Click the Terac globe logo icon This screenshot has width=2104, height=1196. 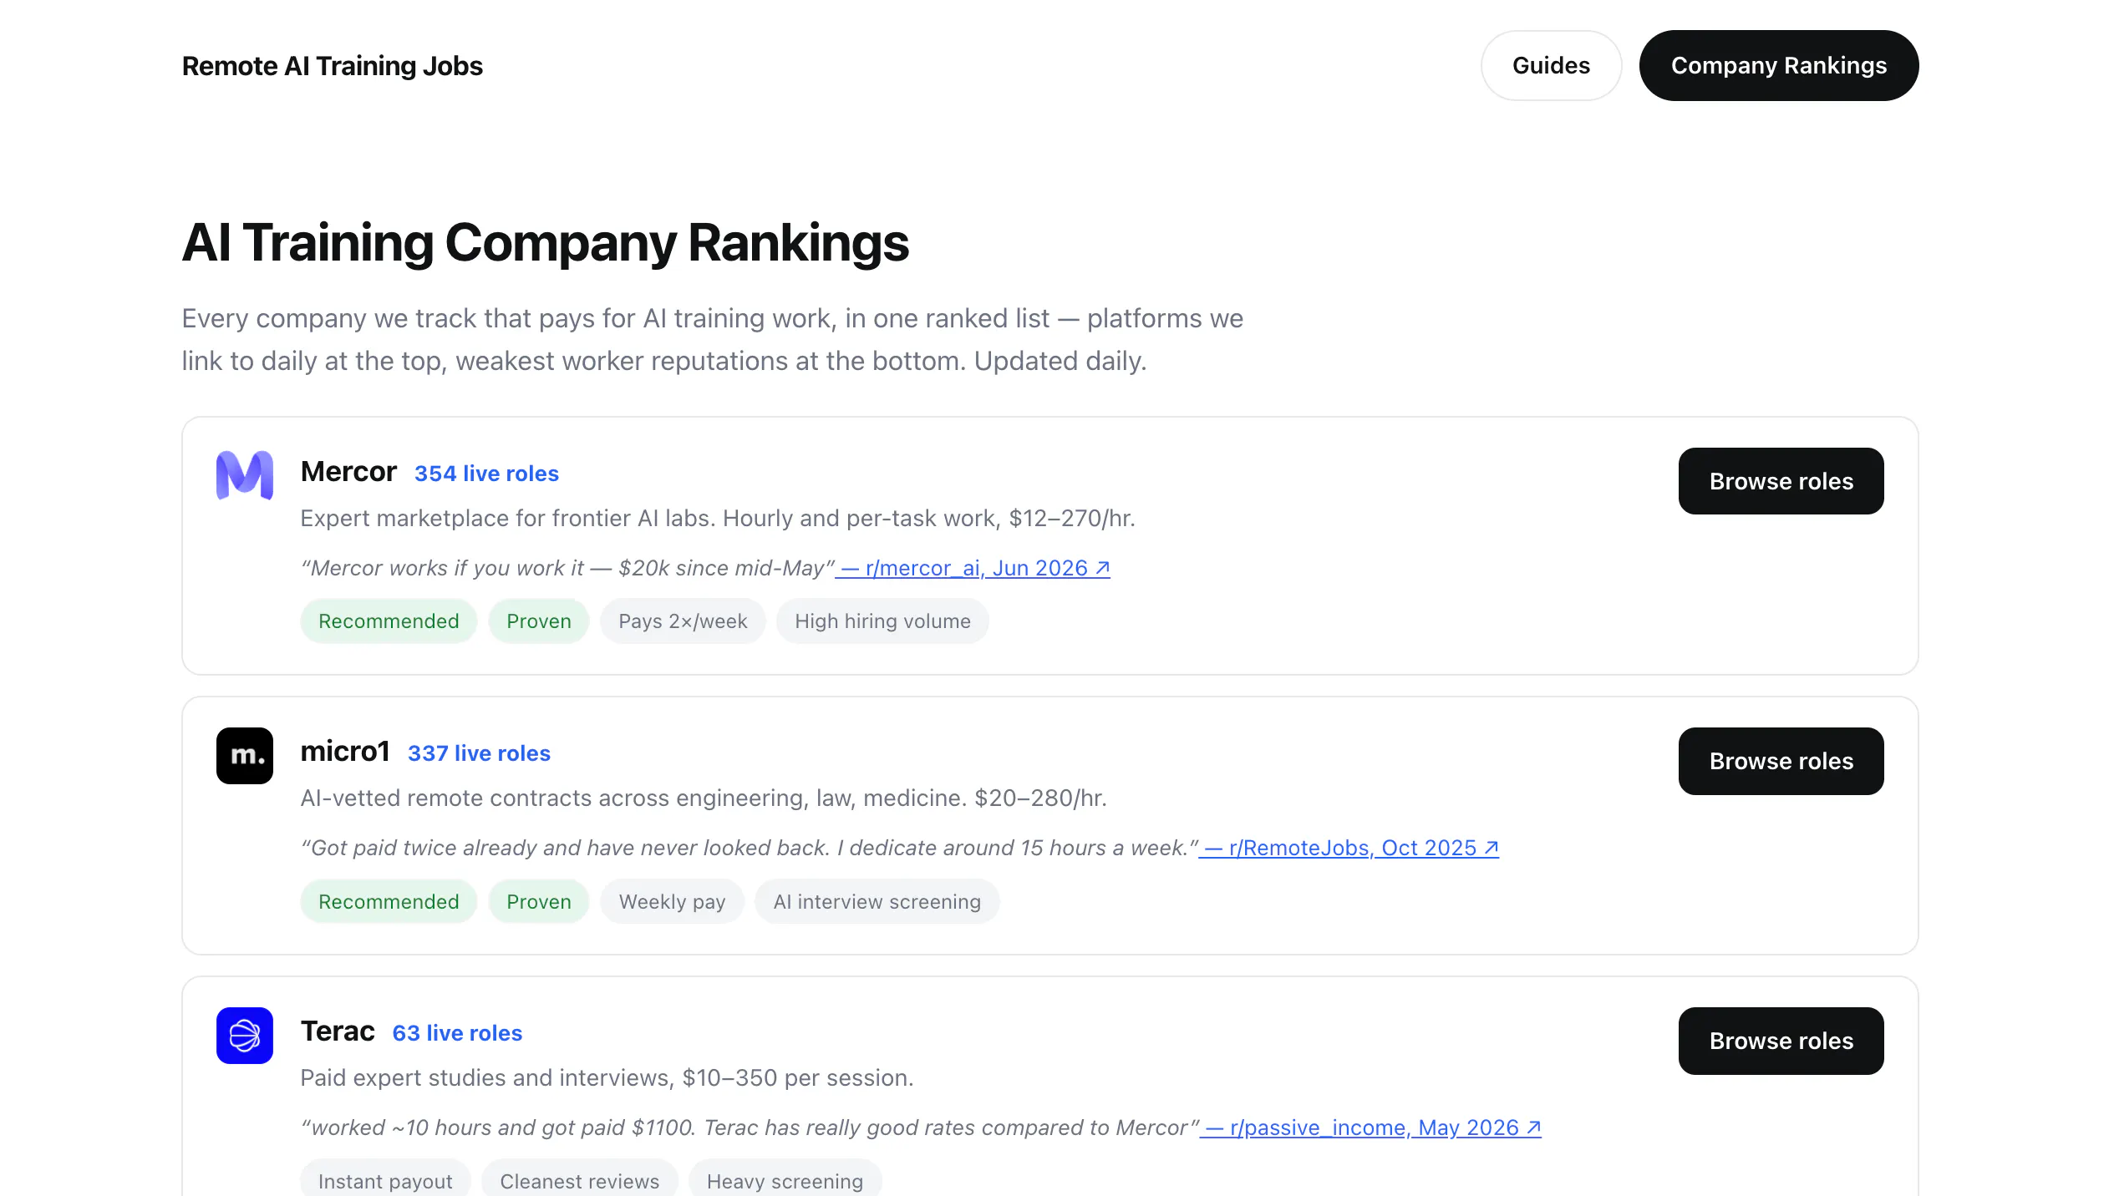pyautogui.click(x=244, y=1036)
